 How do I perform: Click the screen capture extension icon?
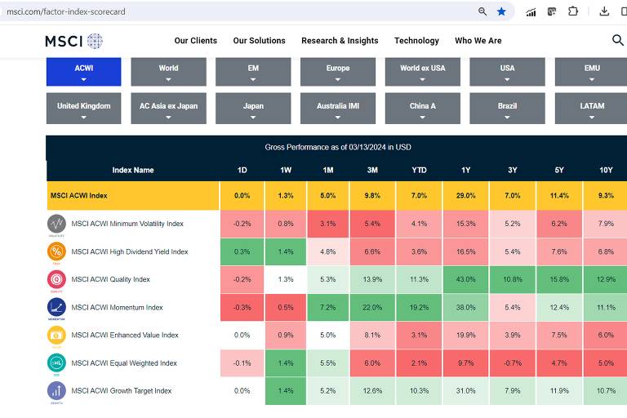pyautogui.click(x=552, y=11)
